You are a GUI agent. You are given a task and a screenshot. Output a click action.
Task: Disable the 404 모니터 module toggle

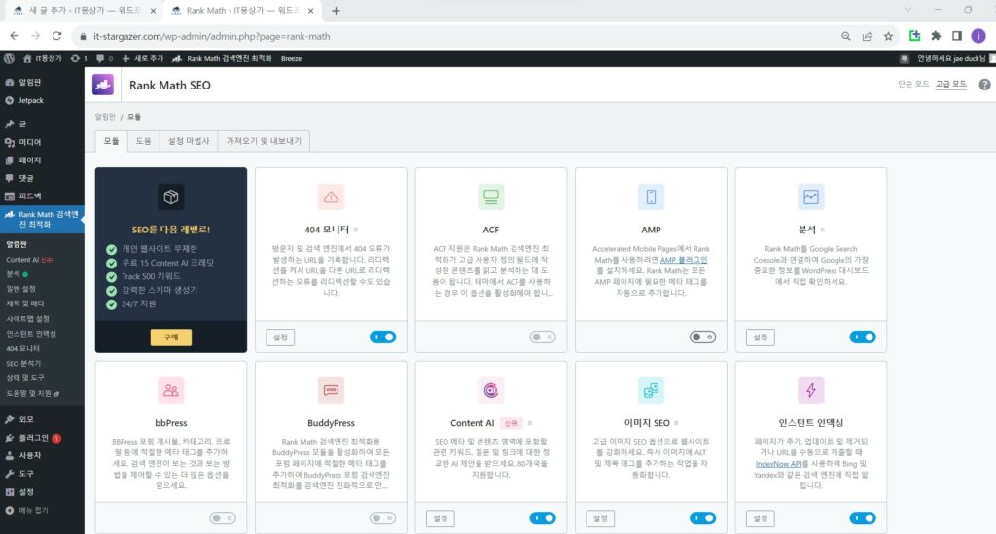[x=382, y=338]
